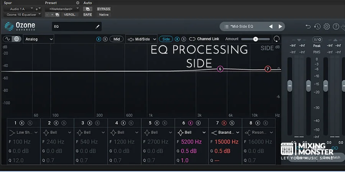The height and width of the screenshot is (172, 345).
Task: Open the undo history clock icon
Action: coord(317,26)
